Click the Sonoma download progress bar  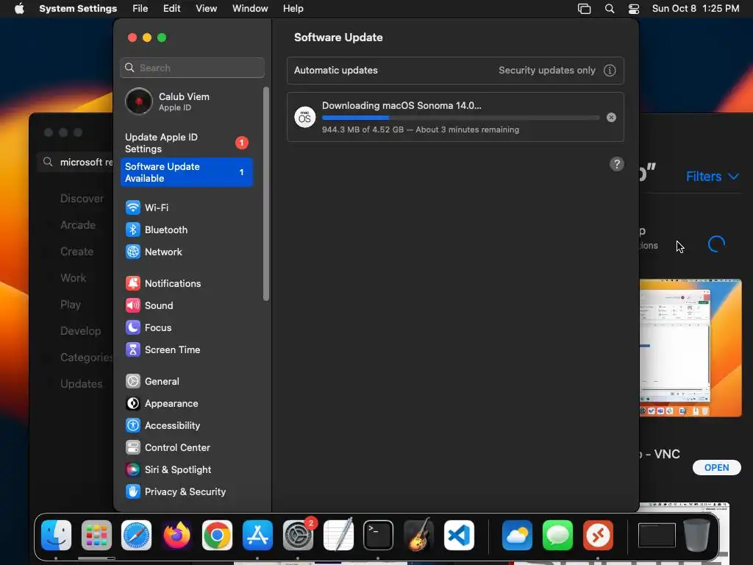click(460, 118)
